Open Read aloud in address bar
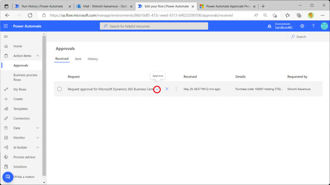The image size is (330, 185). pos(256,15)
